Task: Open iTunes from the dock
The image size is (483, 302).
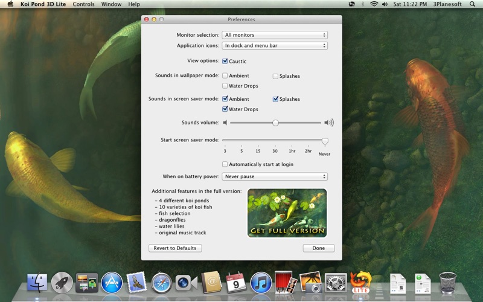Action: pyautogui.click(x=261, y=282)
